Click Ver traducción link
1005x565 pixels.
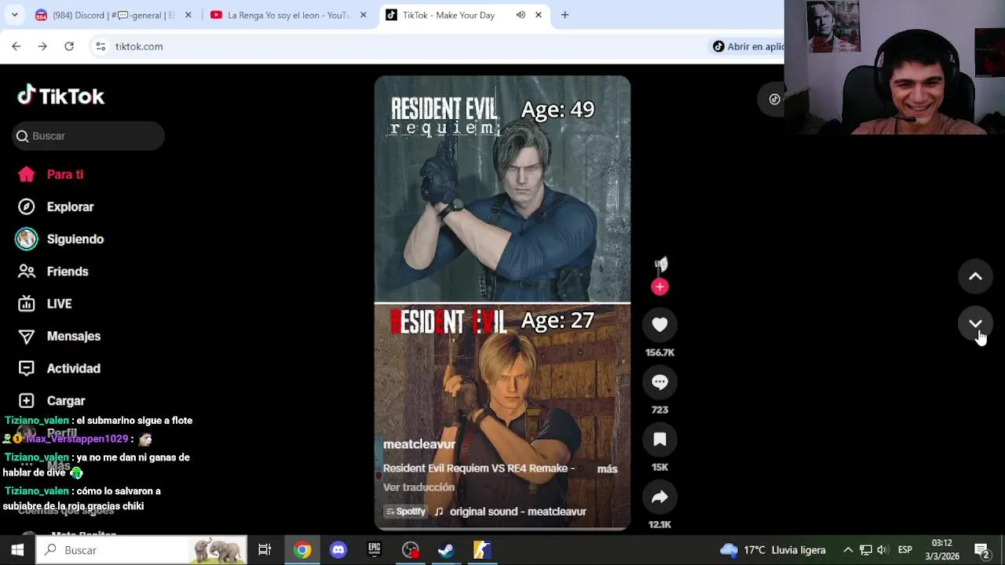point(418,487)
